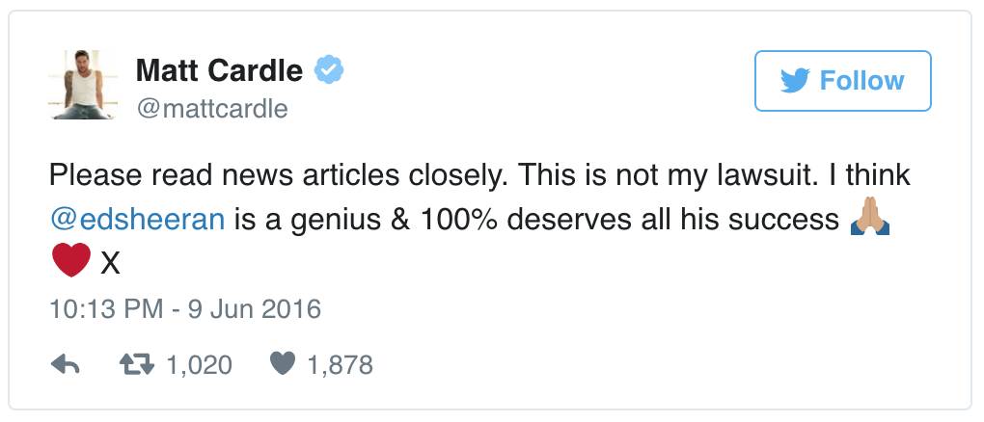Click the Matt Cardle display name
This screenshot has height=422, width=984.
click(219, 69)
